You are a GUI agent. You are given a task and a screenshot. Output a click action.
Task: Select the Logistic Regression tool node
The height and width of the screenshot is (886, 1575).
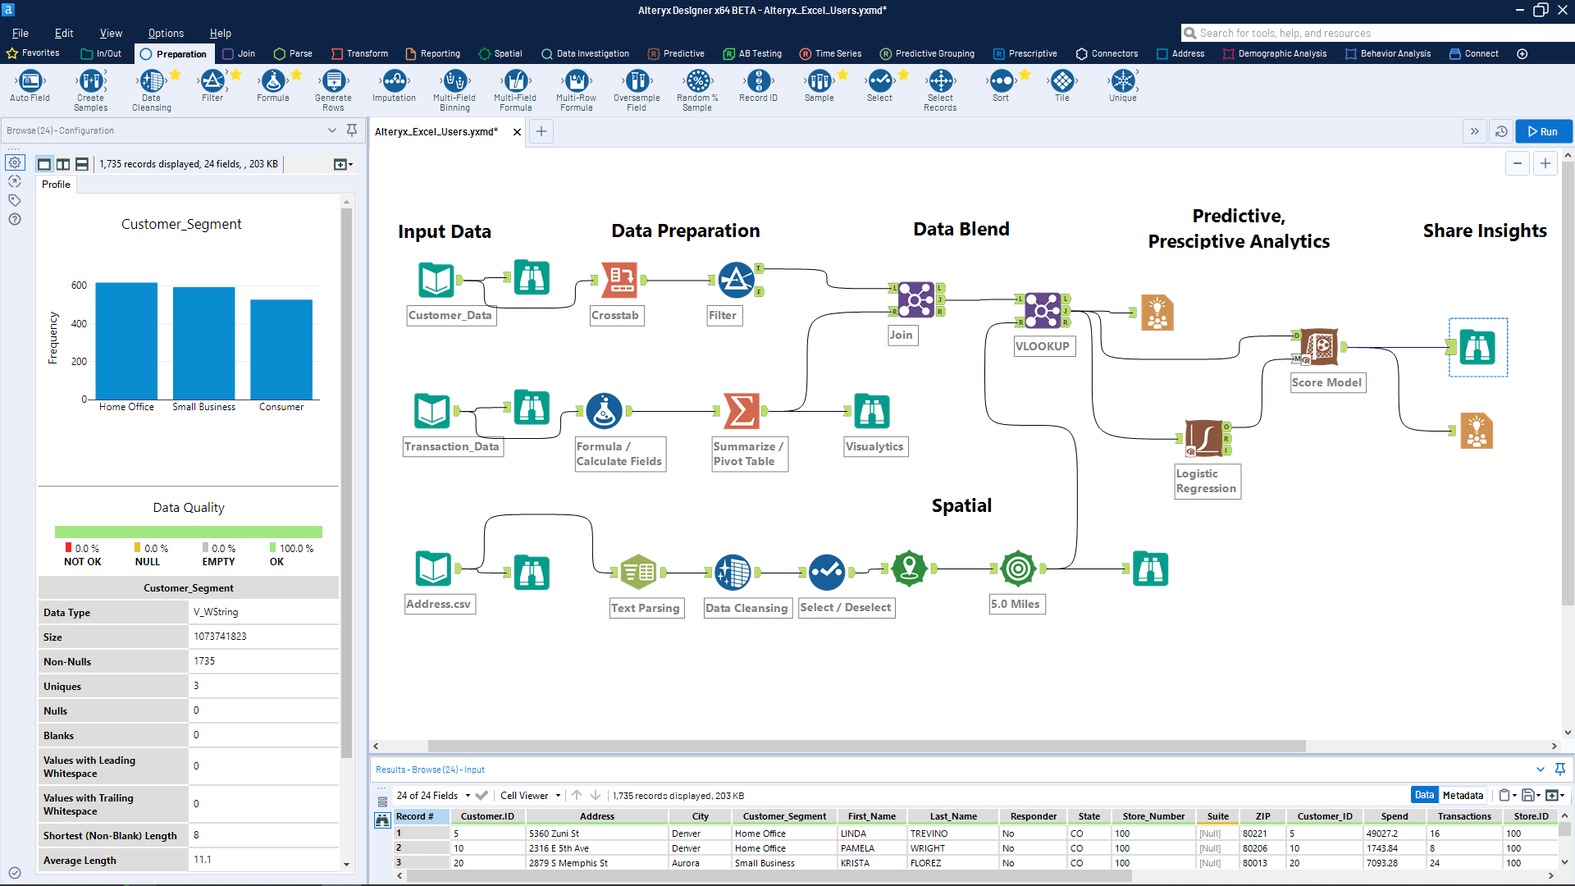[1204, 438]
